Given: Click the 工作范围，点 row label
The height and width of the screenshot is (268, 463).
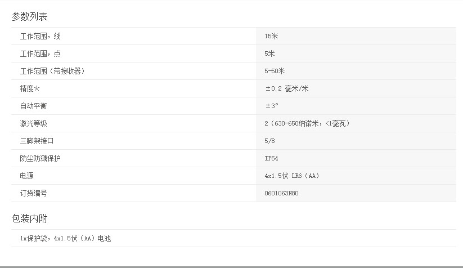Looking at the screenshot, I should [x=39, y=54].
